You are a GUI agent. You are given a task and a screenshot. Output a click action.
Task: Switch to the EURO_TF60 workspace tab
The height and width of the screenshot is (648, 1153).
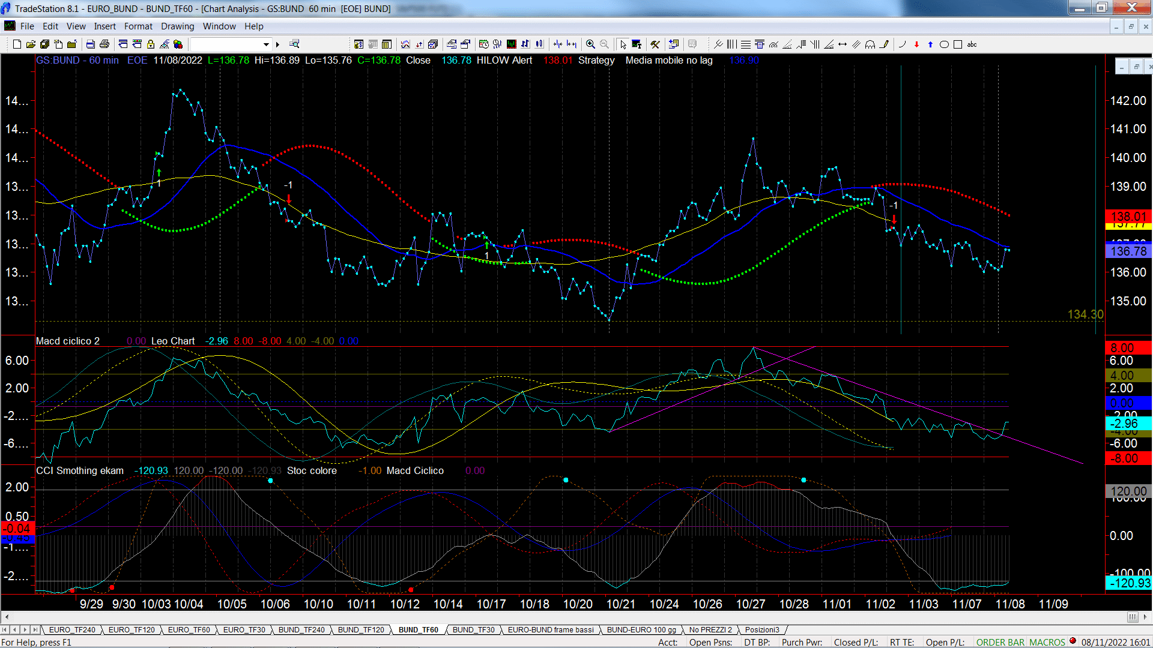point(189,629)
